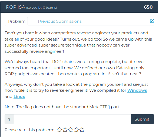Submit the flag answer
Viewport: 159px width, 138px height.
coord(142,119)
